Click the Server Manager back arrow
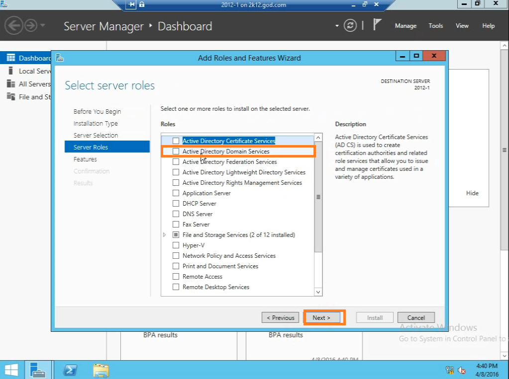Image resolution: width=509 pixels, height=379 pixels. [13, 25]
